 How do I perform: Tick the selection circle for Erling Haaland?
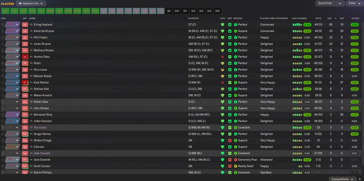[3, 25]
